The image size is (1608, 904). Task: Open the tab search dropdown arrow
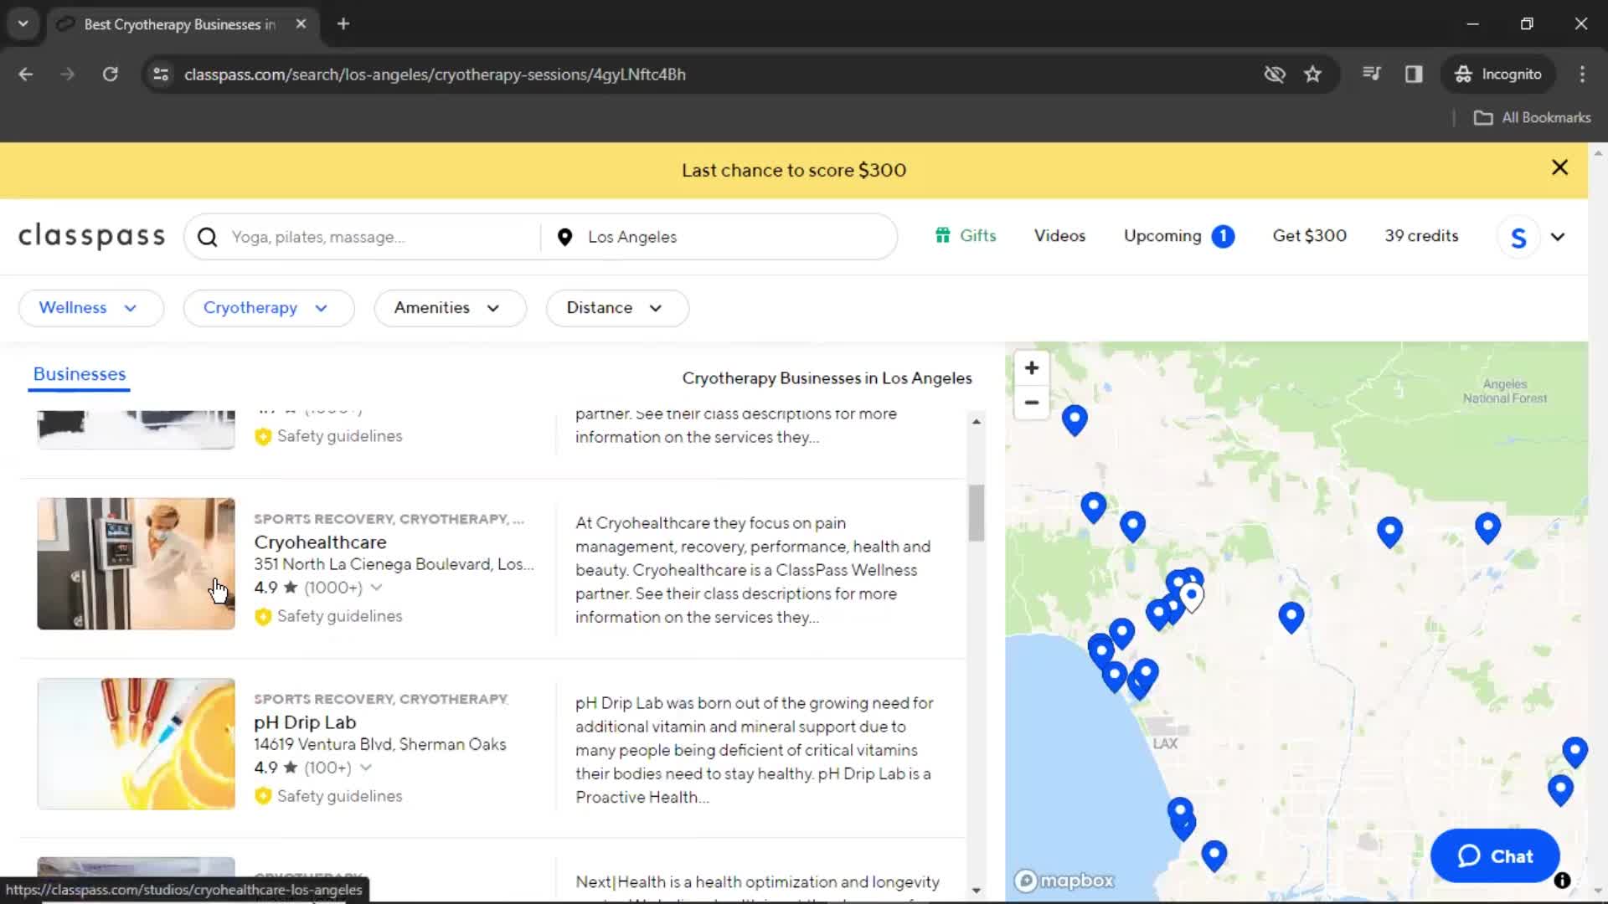tap(23, 24)
